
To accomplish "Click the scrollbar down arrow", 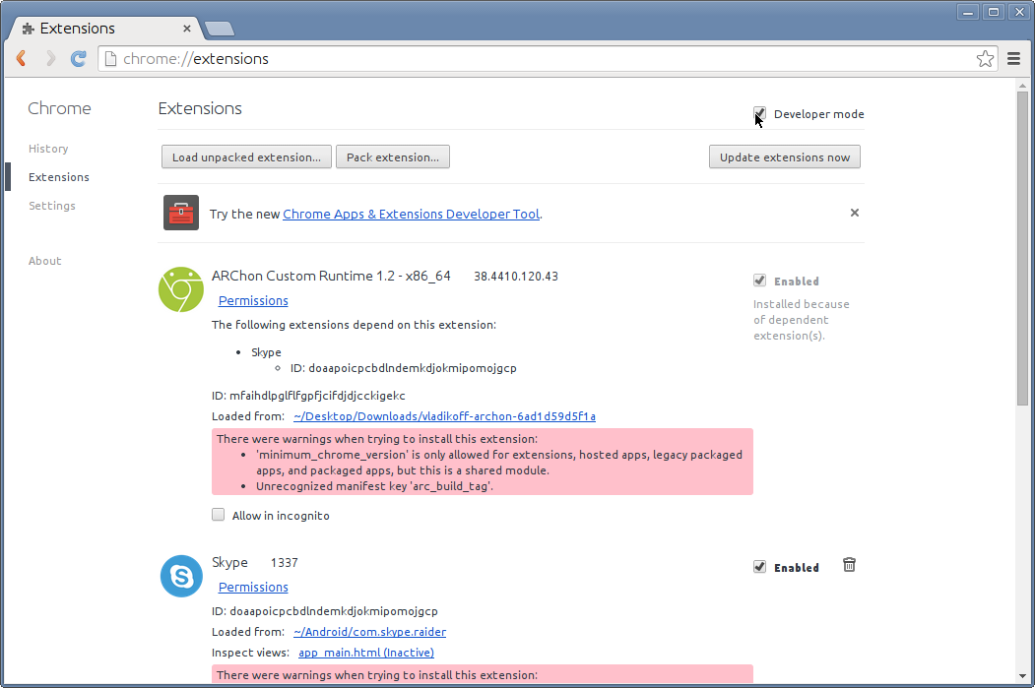I will (x=1022, y=676).
